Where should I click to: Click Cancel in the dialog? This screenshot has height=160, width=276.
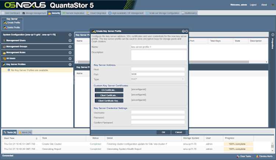coord(178,132)
